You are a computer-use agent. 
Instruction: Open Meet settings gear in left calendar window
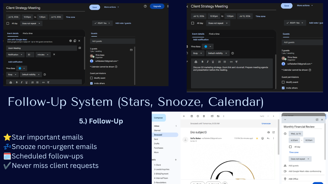pyautogui.click(x=70, y=41)
